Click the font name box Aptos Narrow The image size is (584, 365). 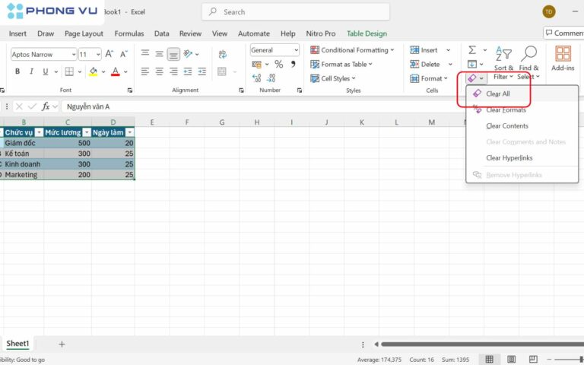pos(43,55)
